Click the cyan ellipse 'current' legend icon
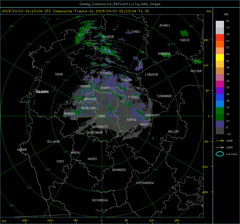Screen dimensions: 240x224 point(220,154)
